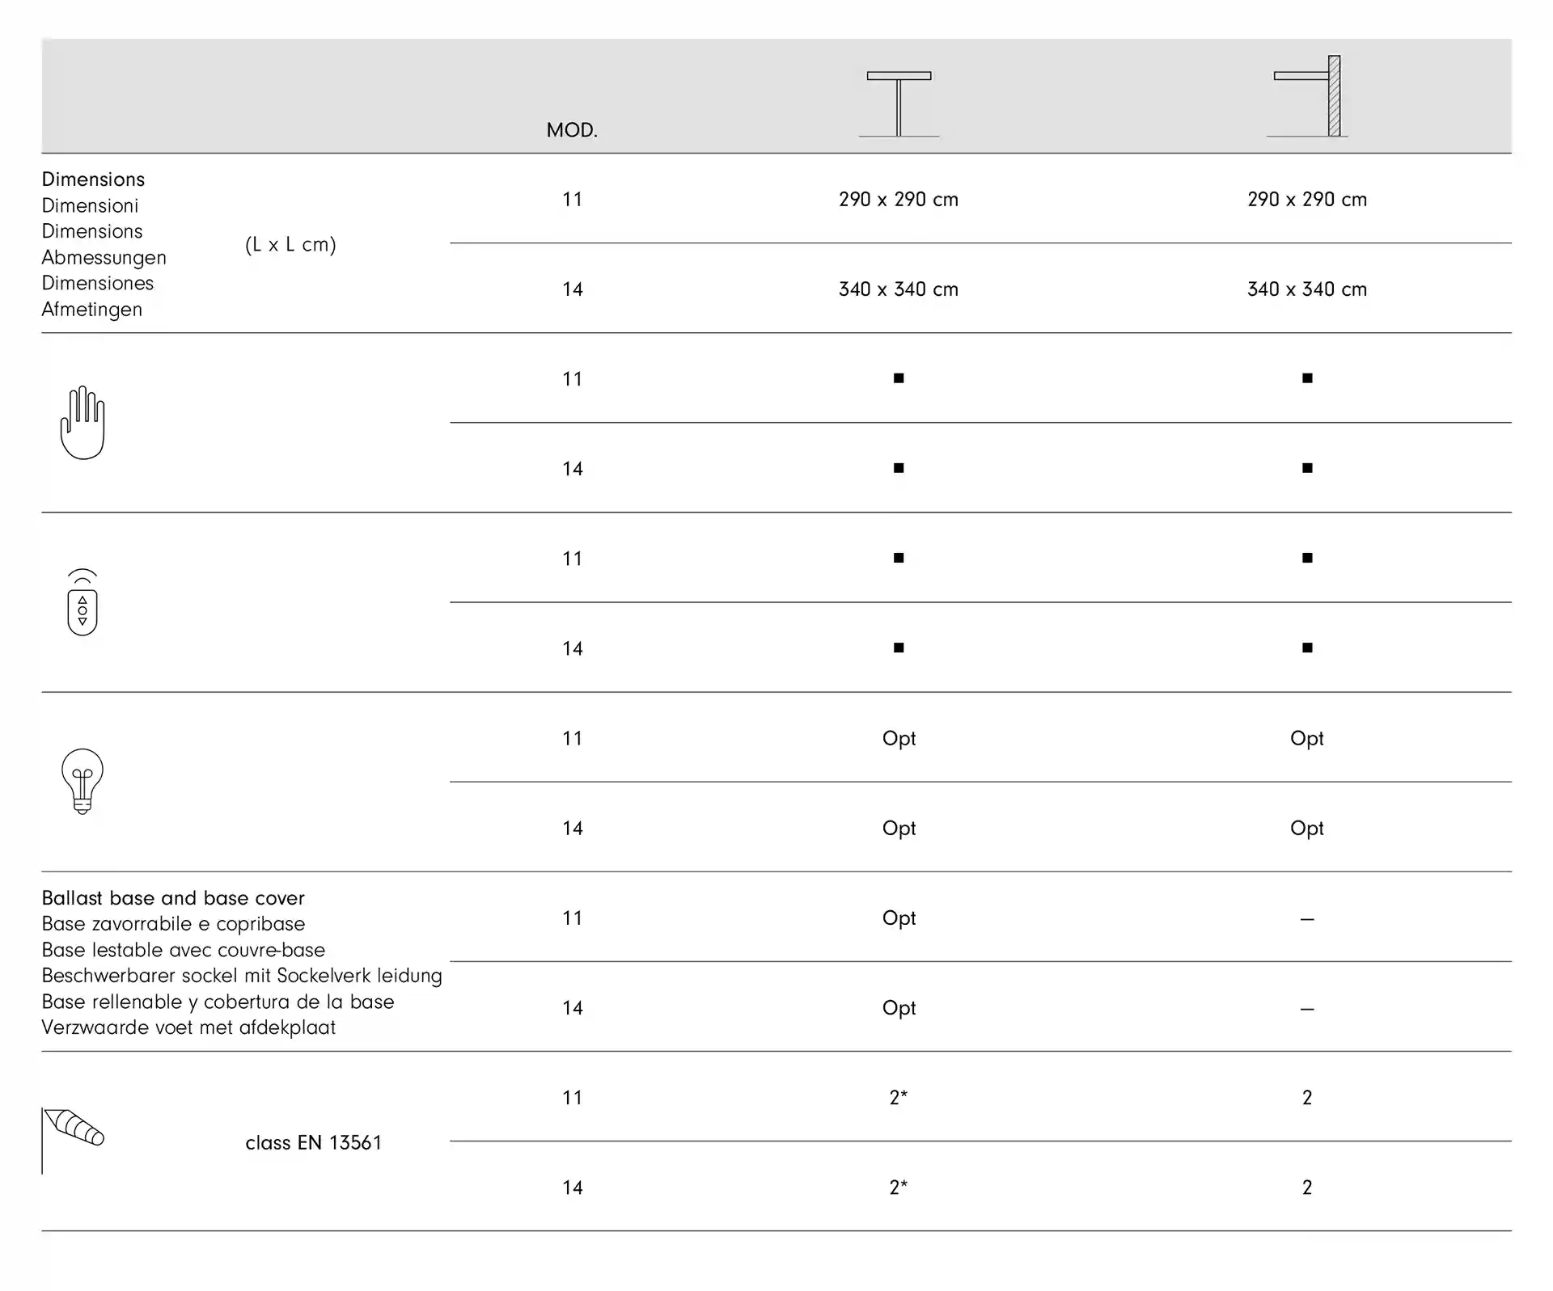Viewport: 1553px width, 1291px height.
Task: Click the hand manual-operation icon
Action: [x=83, y=423]
